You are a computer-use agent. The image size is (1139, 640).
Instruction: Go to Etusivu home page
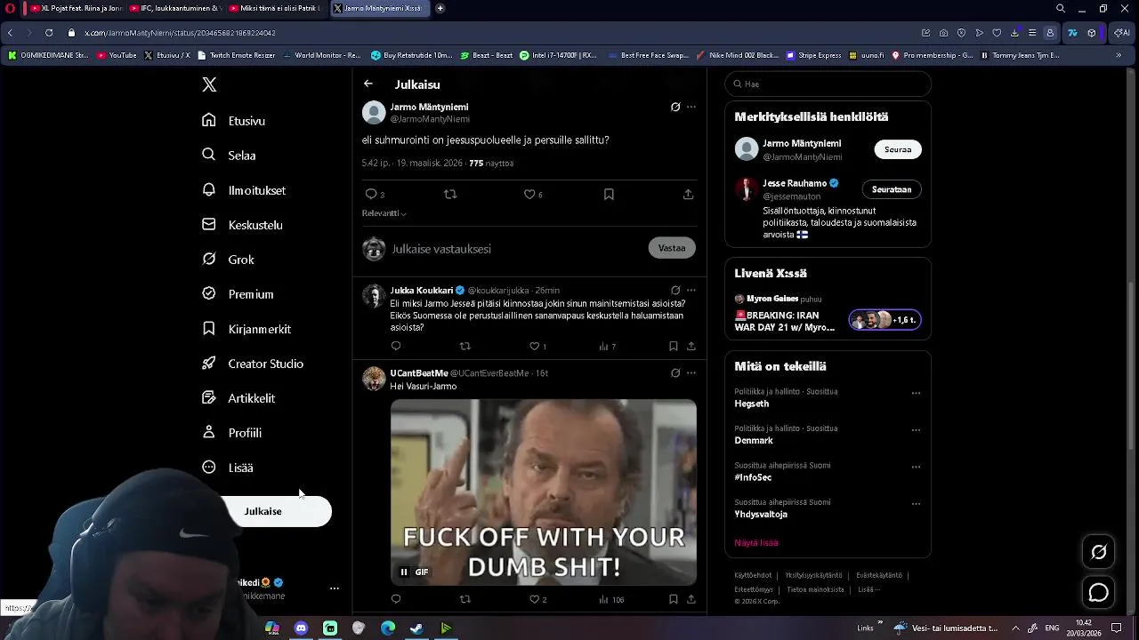(233, 121)
